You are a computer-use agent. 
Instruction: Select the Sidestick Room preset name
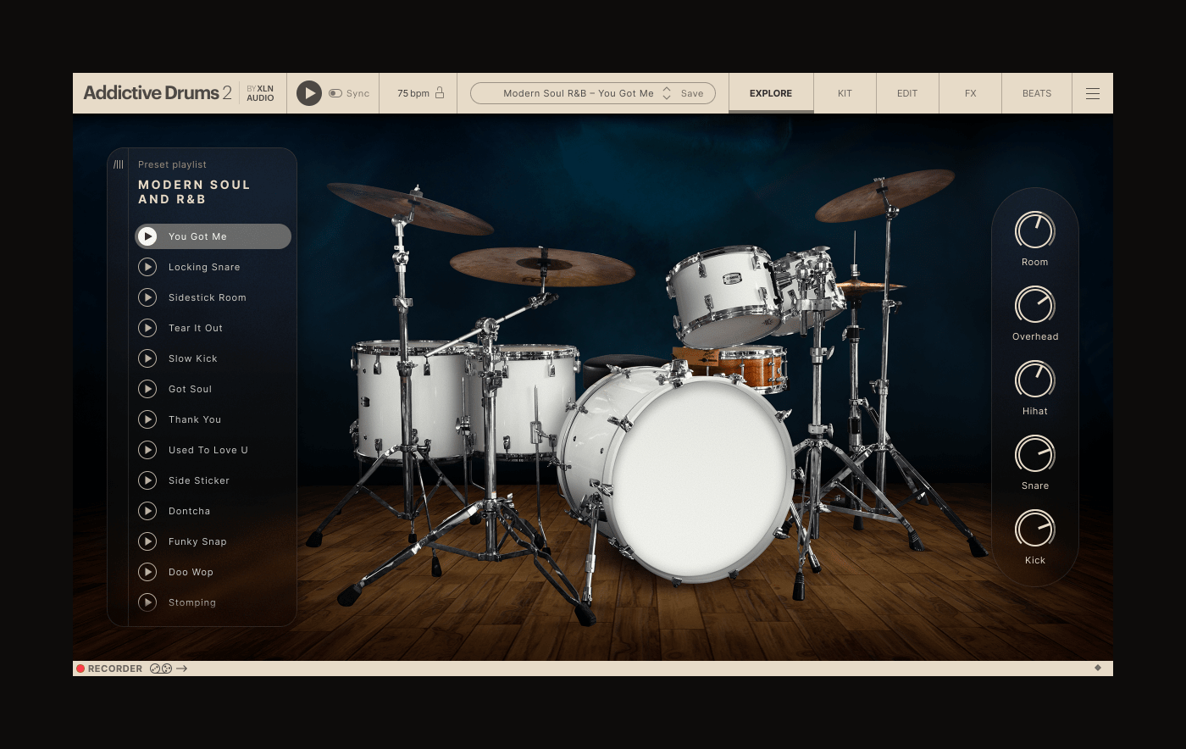tap(208, 297)
